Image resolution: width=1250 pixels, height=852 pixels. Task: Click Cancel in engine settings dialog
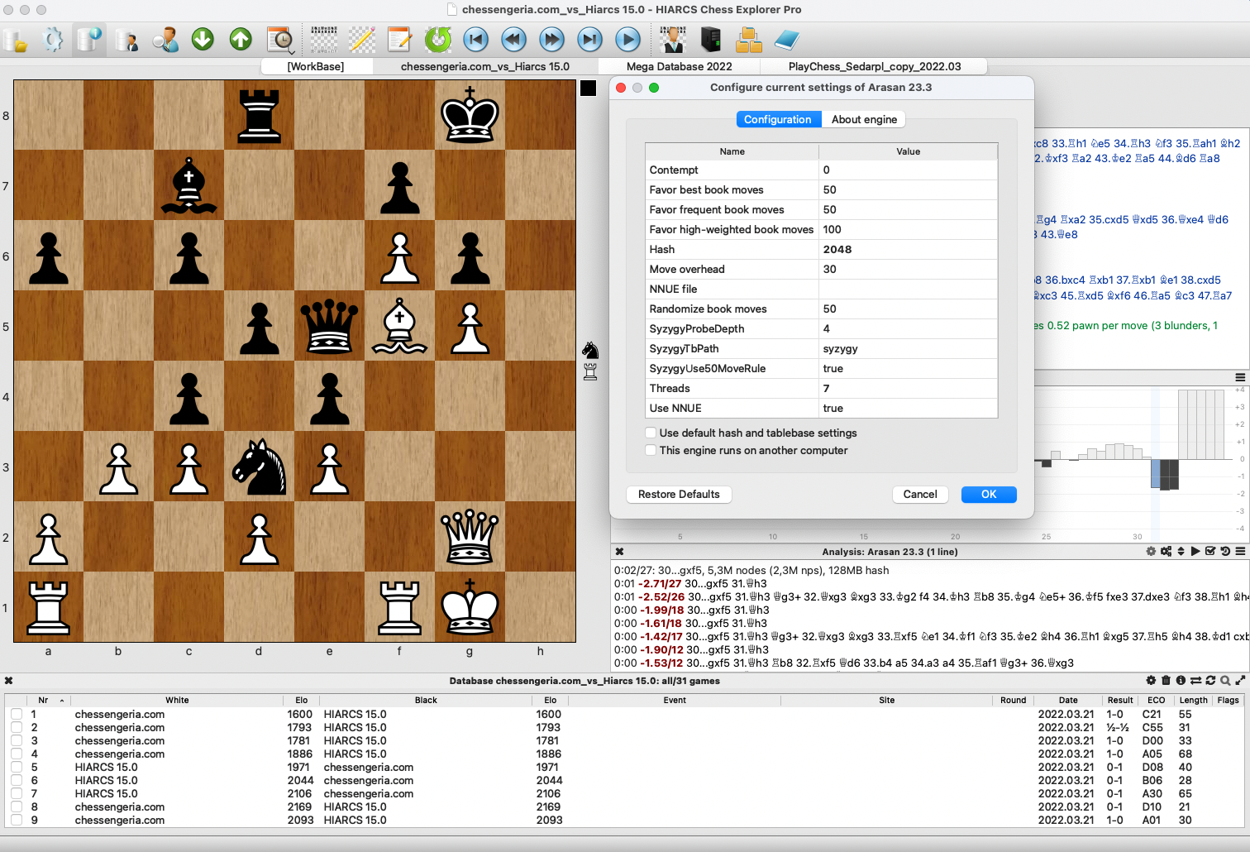click(920, 494)
